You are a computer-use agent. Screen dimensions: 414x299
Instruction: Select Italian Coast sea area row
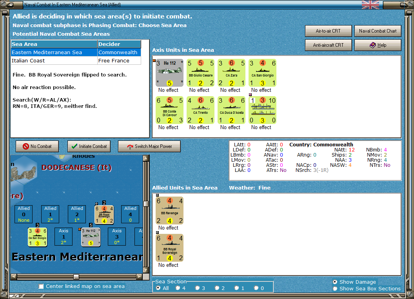coord(76,60)
